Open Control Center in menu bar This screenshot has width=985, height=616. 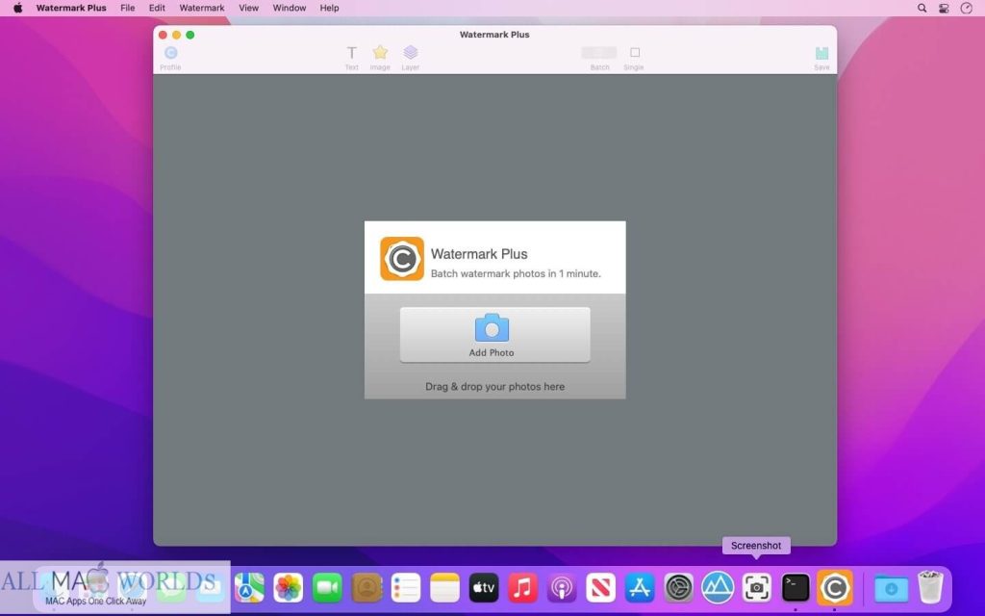click(x=944, y=8)
